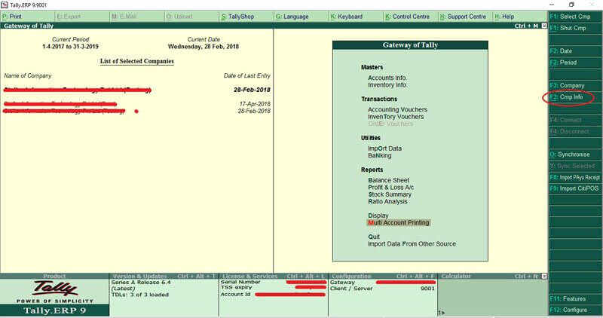Open Help in the top bar

tap(520, 17)
